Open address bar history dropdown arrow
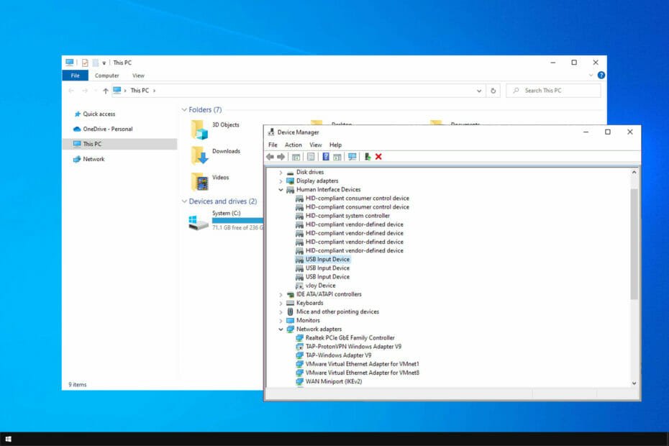 [479, 91]
